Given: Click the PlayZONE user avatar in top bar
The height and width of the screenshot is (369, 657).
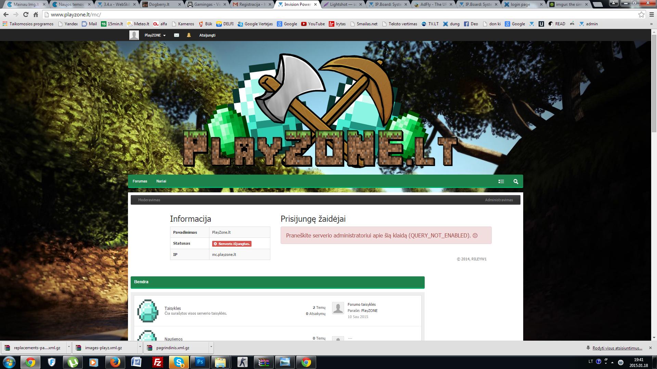Looking at the screenshot, I should (134, 35).
